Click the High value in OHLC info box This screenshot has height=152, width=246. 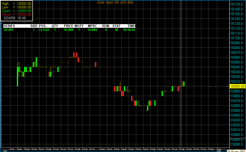pyautogui.click(x=24, y=4)
